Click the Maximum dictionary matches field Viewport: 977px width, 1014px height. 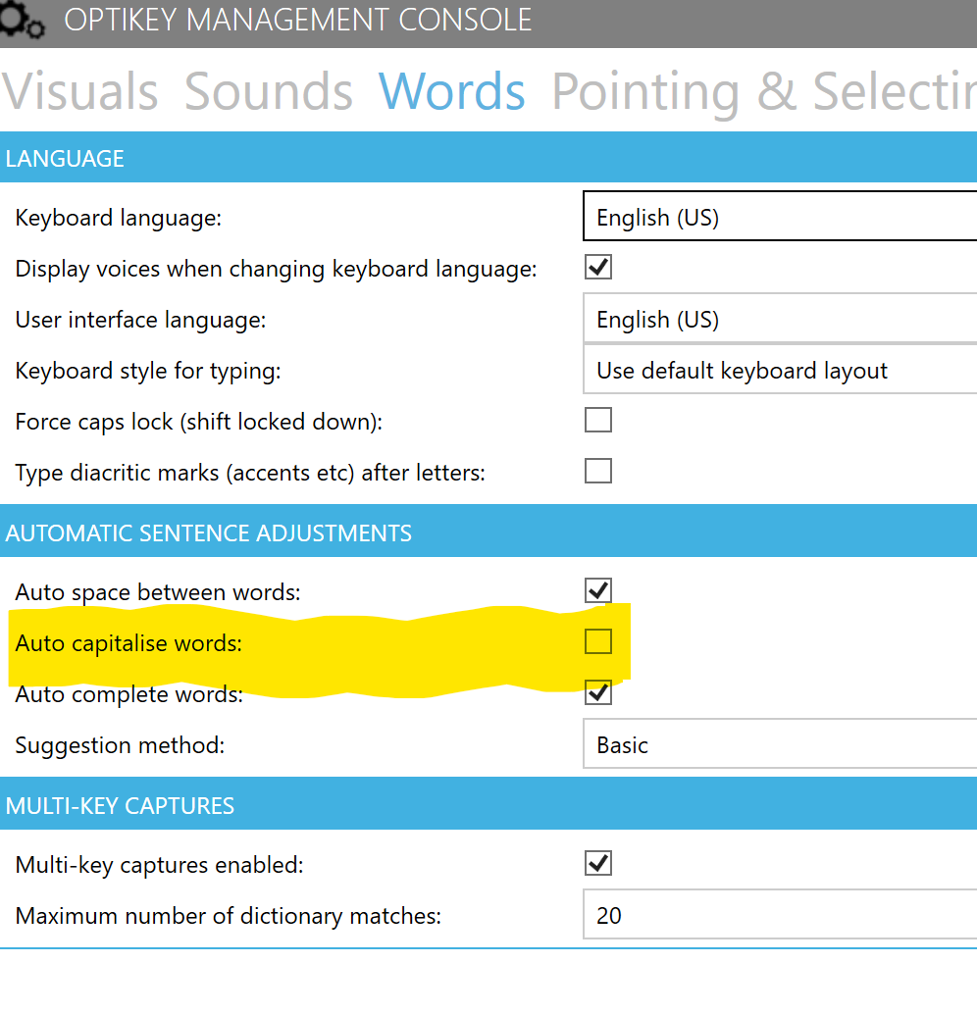point(780,914)
